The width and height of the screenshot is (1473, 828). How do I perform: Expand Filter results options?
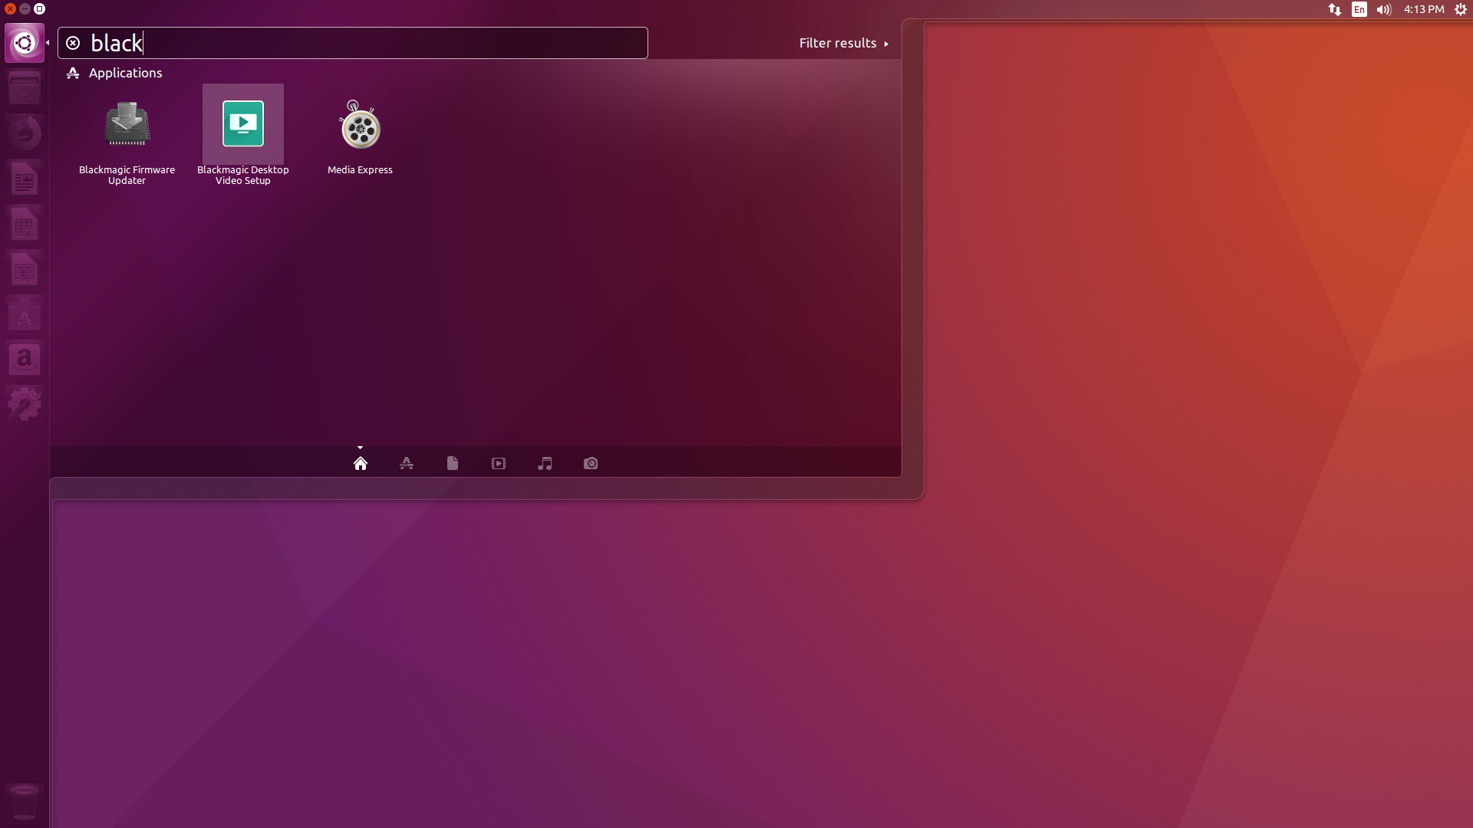click(843, 43)
